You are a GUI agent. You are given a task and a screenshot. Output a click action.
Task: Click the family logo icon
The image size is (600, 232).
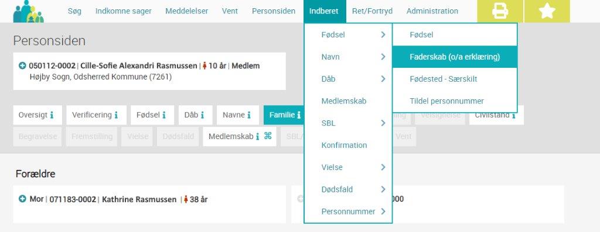tap(28, 12)
